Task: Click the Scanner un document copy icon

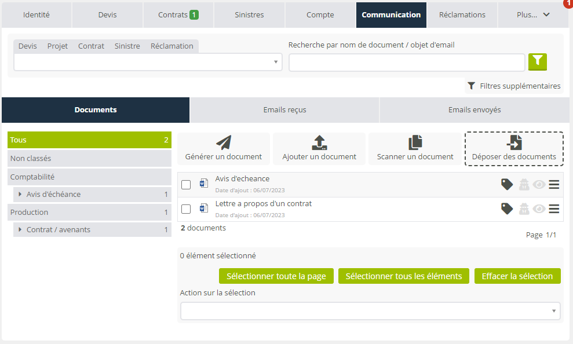Action: click(x=415, y=142)
